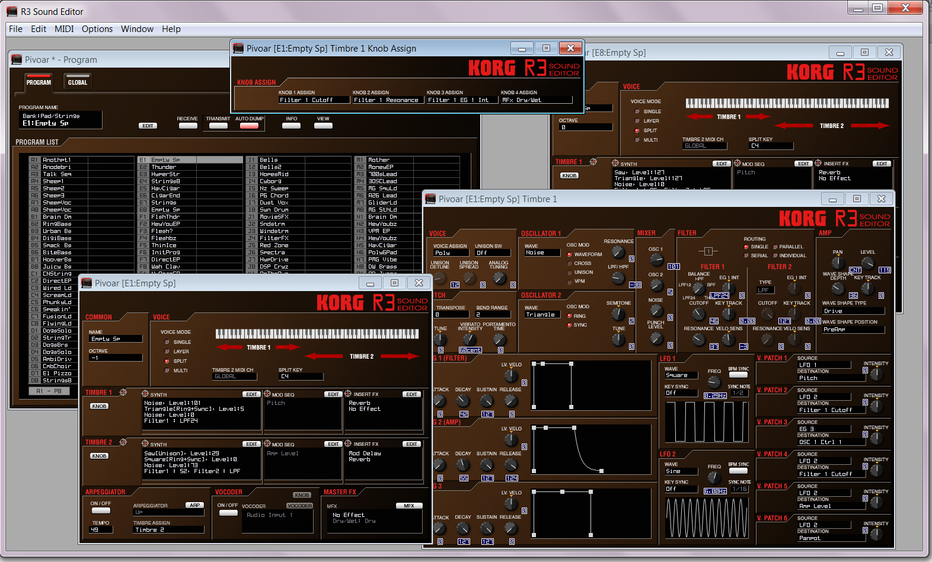Image resolution: width=932 pixels, height=562 pixels.
Task: Turn off AUTO DUMP in the Program window
Action: pos(249,126)
